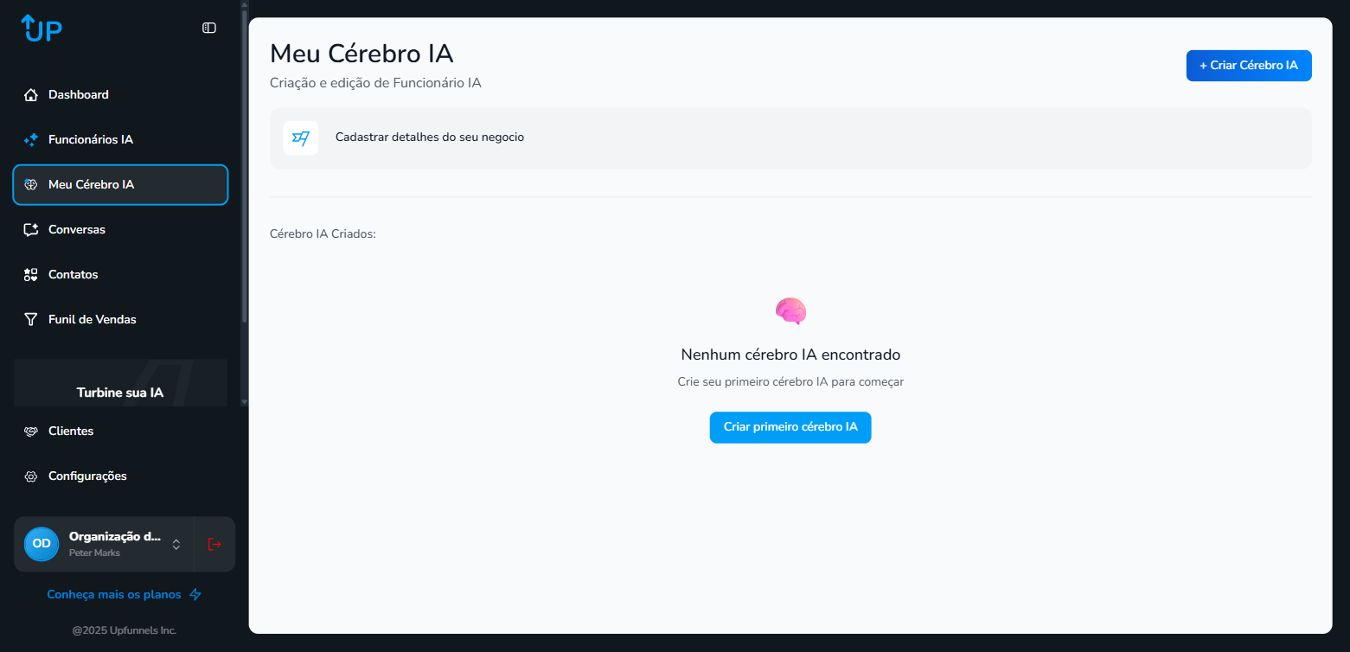Click the OD profile avatar
The height and width of the screenshot is (652, 1350).
(41, 544)
